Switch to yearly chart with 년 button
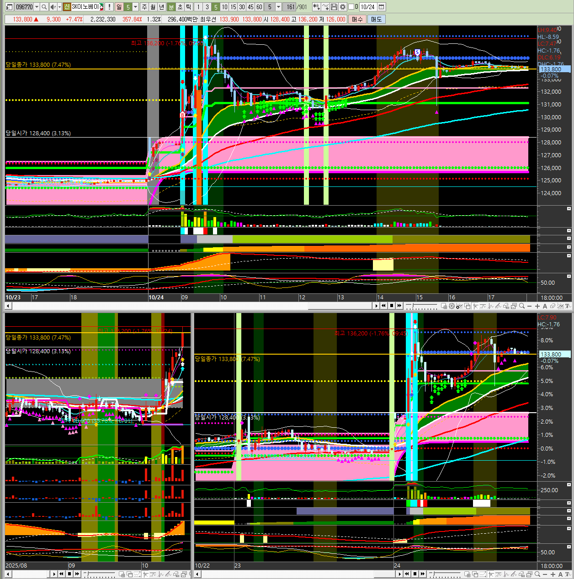The width and height of the screenshot is (574, 579). coord(161,7)
